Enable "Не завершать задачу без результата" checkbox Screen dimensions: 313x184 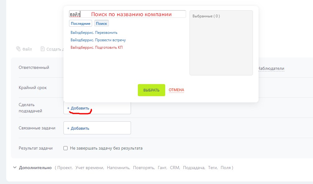(65, 148)
